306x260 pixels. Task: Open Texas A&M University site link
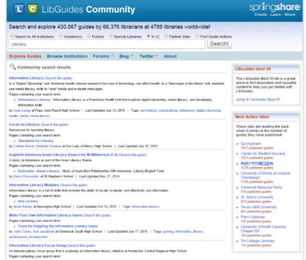pyautogui.click(x=259, y=207)
